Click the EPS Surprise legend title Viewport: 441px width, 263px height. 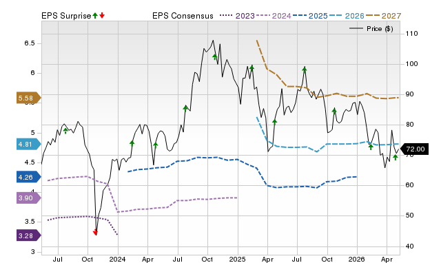(66, 16)
